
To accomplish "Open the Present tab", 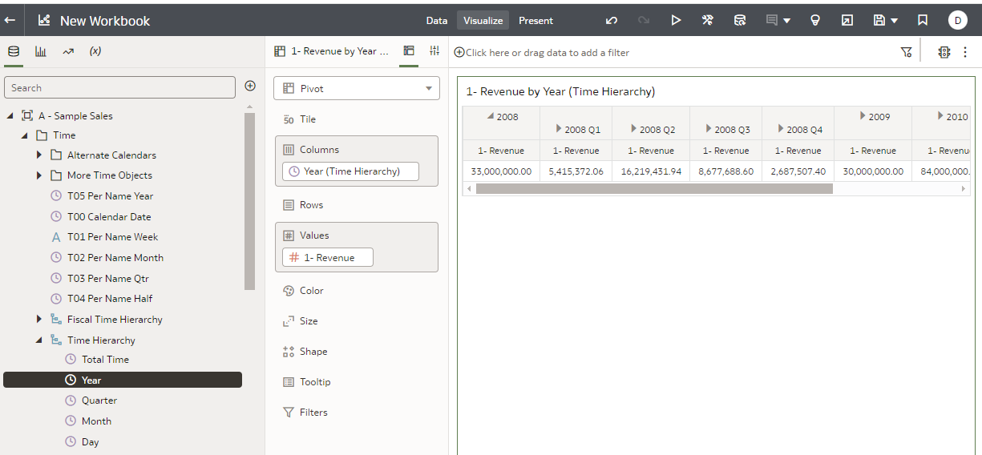I will click(536, 21).
